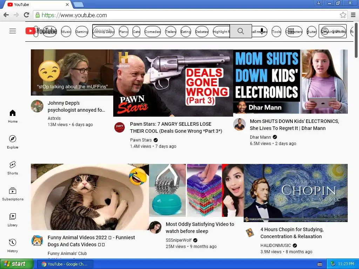Open the Chrome menu icon
The height and width of the screenshot is (269, 359).
[353, 15]
